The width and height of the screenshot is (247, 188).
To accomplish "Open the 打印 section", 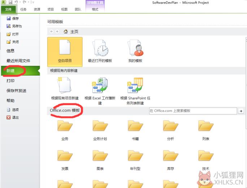I will 10,81.
